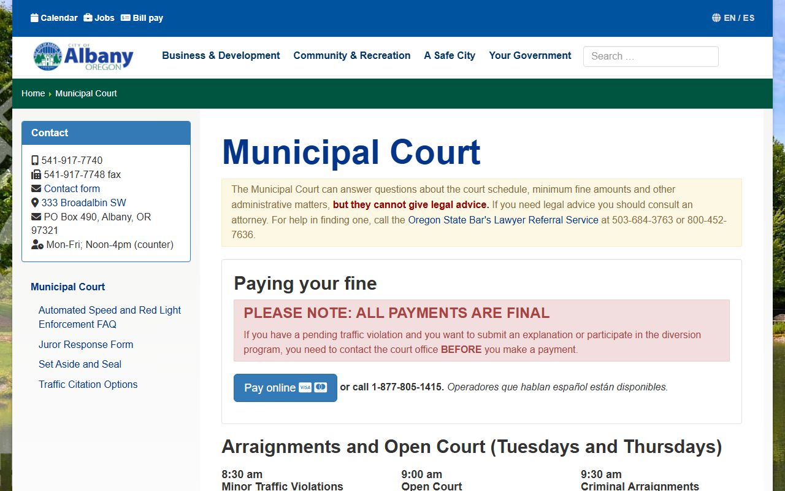Click Municipal Court breadcrumb

point(86,93)
